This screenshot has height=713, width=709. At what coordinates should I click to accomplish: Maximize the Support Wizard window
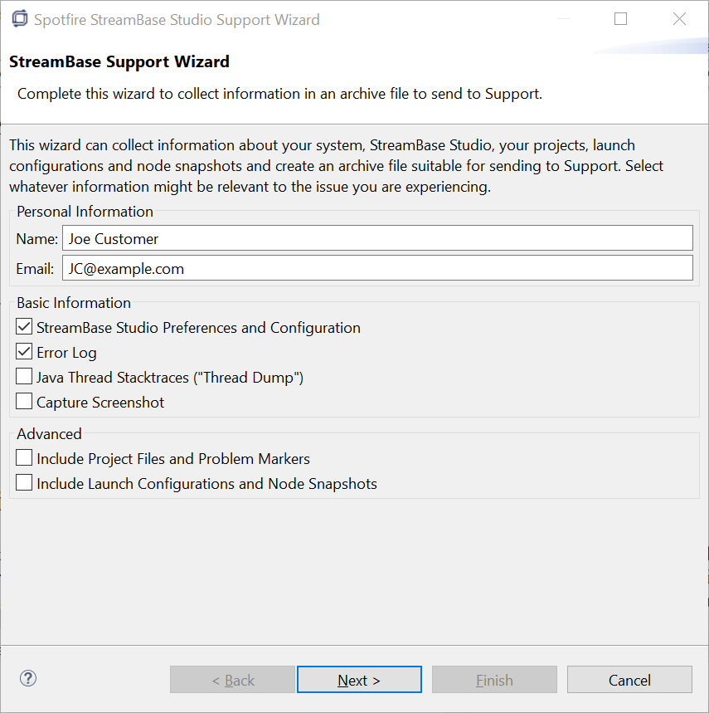click(x=620, y=19)
